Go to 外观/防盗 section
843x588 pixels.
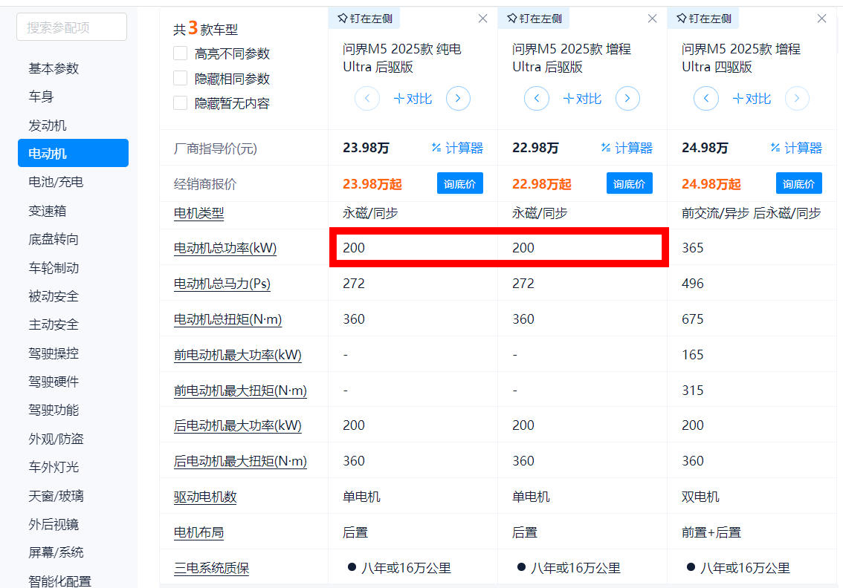56,439
